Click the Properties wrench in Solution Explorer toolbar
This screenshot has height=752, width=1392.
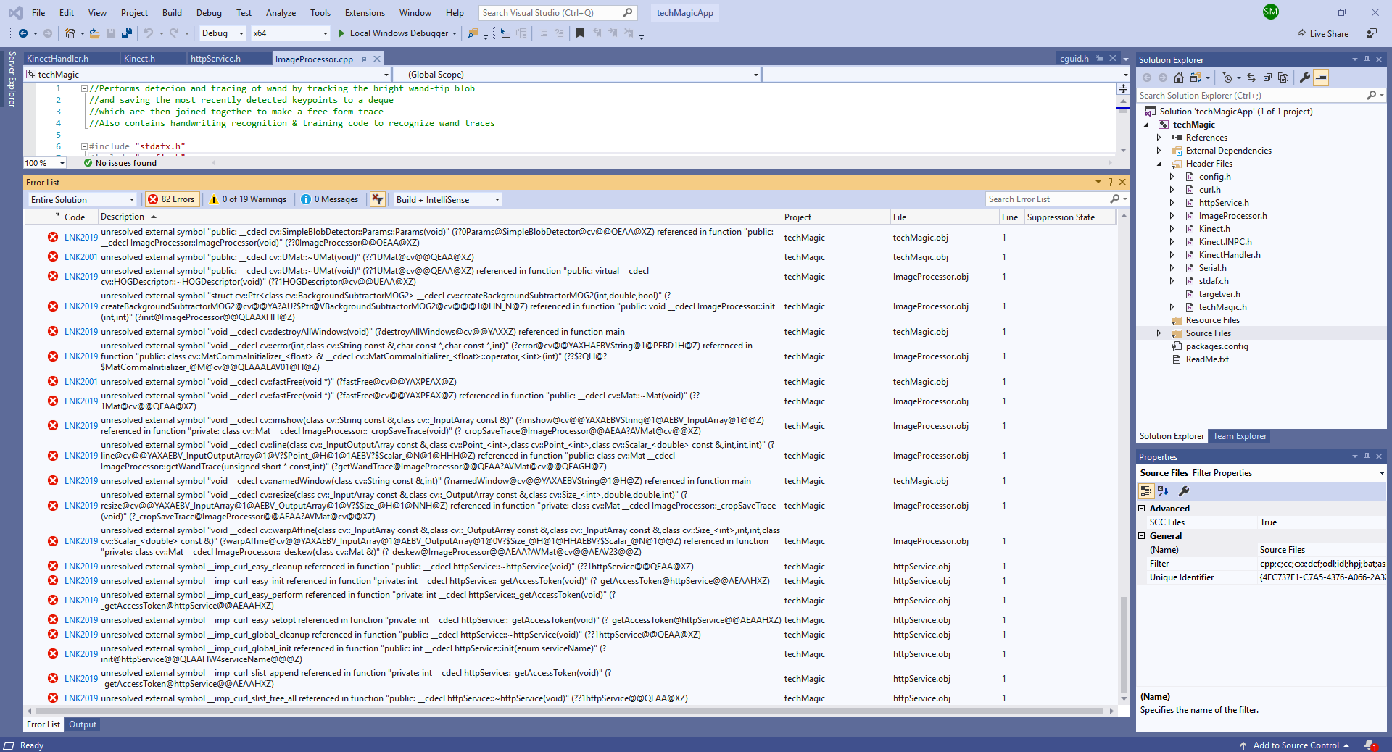(x=1305, y=78)
